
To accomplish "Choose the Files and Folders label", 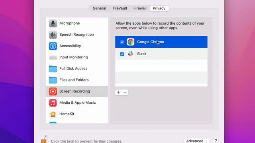I will coord(74,80).
